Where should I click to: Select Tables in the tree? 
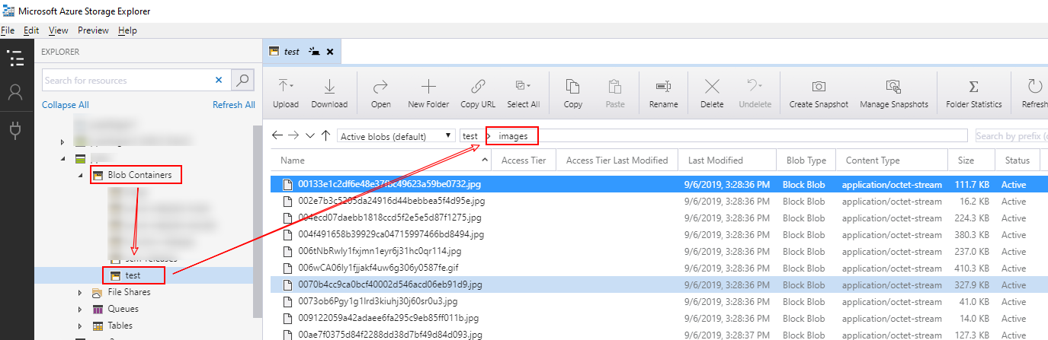point(120,326)
